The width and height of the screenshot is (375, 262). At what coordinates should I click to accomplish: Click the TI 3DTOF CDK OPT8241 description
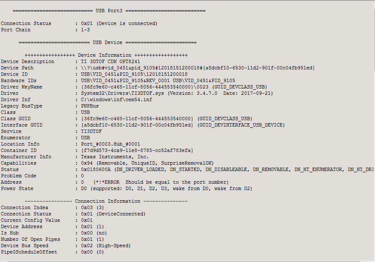[111, 62]
